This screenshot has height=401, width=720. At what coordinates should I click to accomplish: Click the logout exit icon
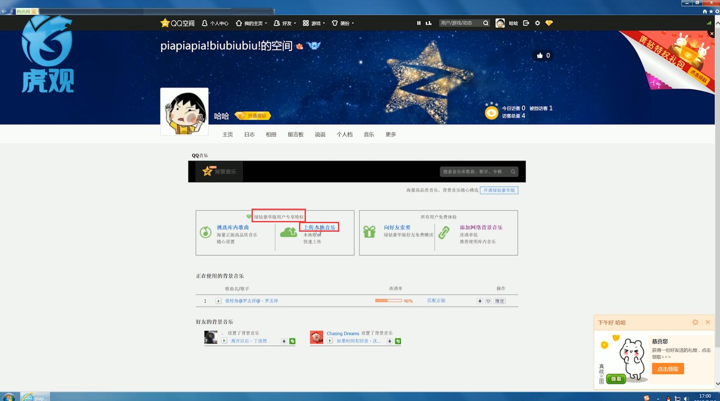pos(526,23)
